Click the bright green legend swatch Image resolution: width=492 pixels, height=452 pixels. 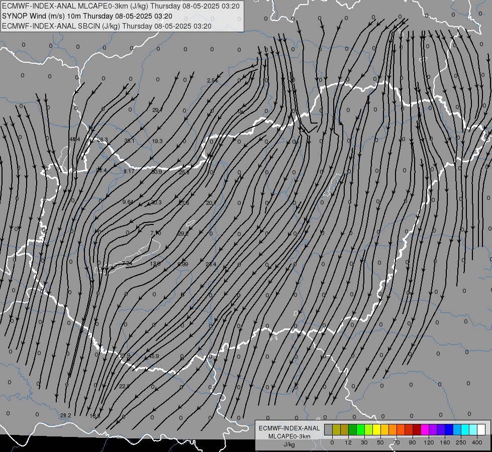360,429
